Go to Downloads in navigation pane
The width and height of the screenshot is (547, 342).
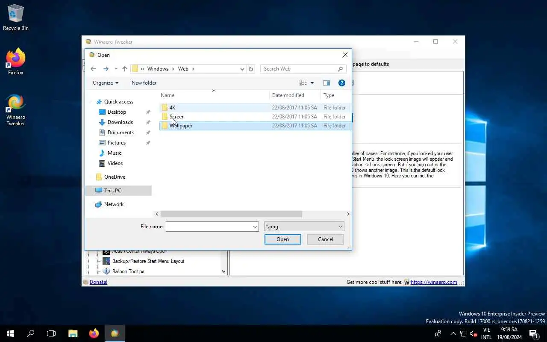click(x=116, y=122)
